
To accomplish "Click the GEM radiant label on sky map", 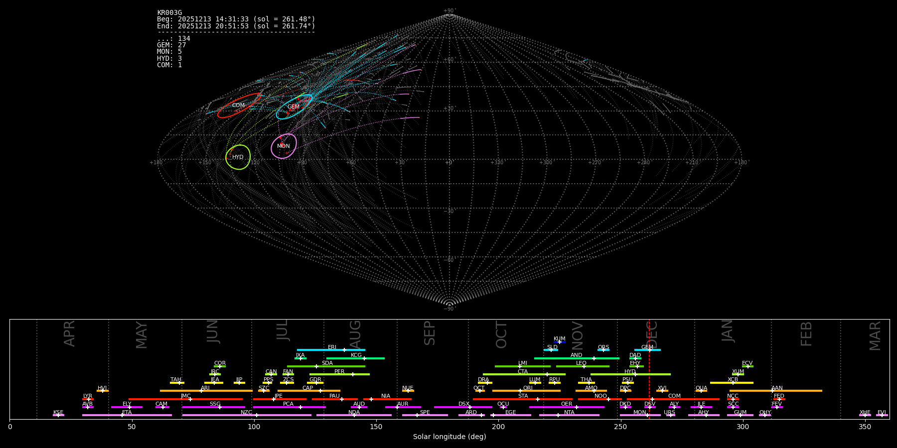I will click(x=294, y=107).
